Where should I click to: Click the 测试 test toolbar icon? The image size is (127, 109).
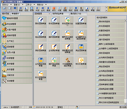pyautogui.click(x=70, y=9)
